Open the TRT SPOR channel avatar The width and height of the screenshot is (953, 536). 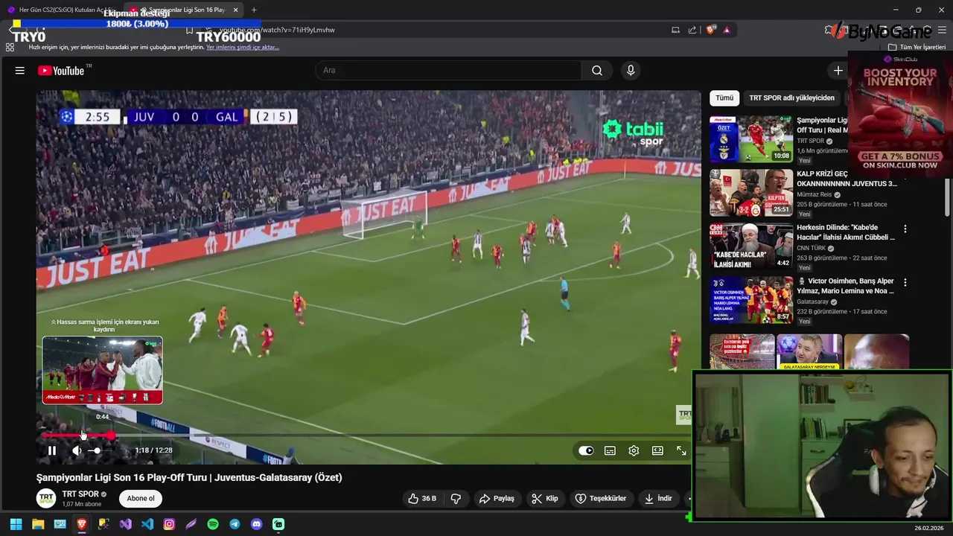click(46, 499)
